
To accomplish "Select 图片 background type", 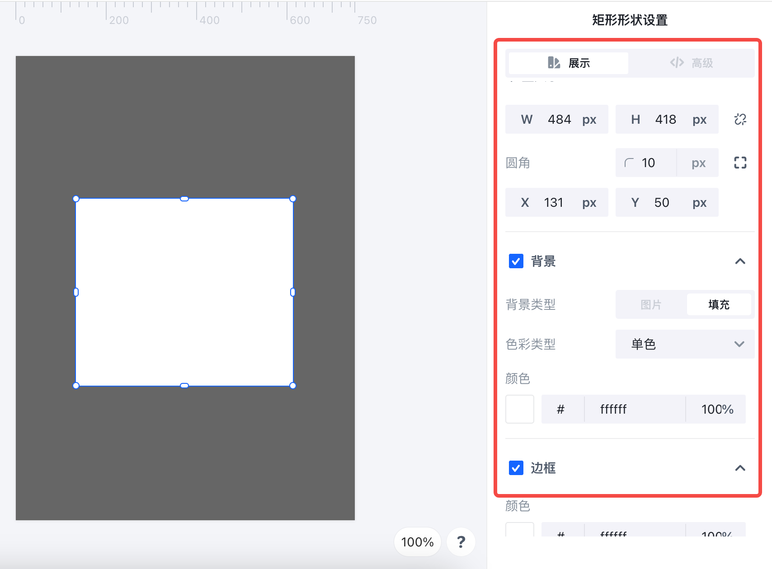I will point(651,304).
